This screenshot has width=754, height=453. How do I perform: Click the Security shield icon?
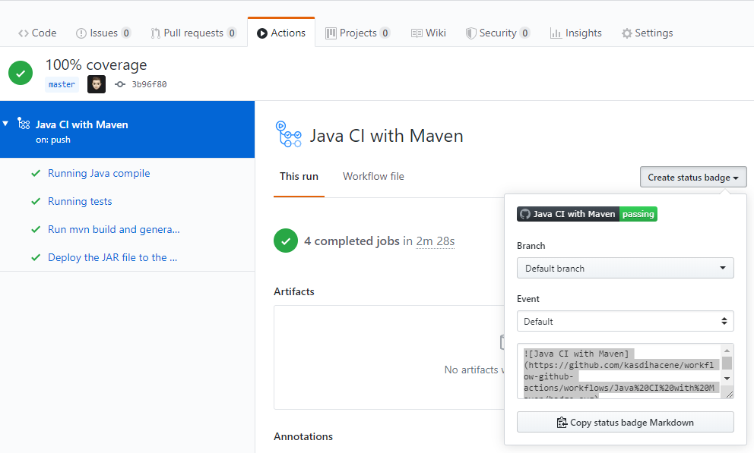[x=470, y=33]
